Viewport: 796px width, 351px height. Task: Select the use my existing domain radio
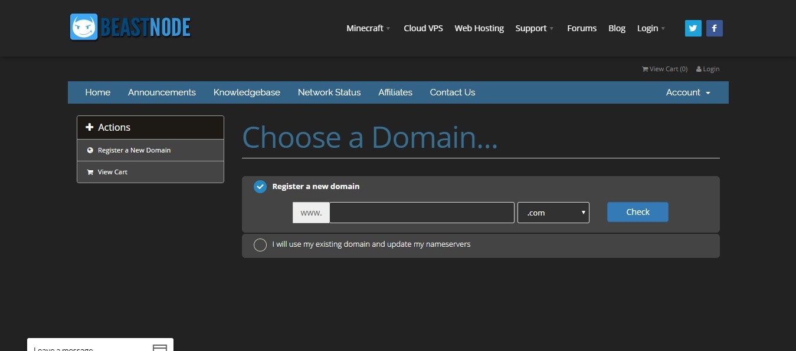pos(260,245)
